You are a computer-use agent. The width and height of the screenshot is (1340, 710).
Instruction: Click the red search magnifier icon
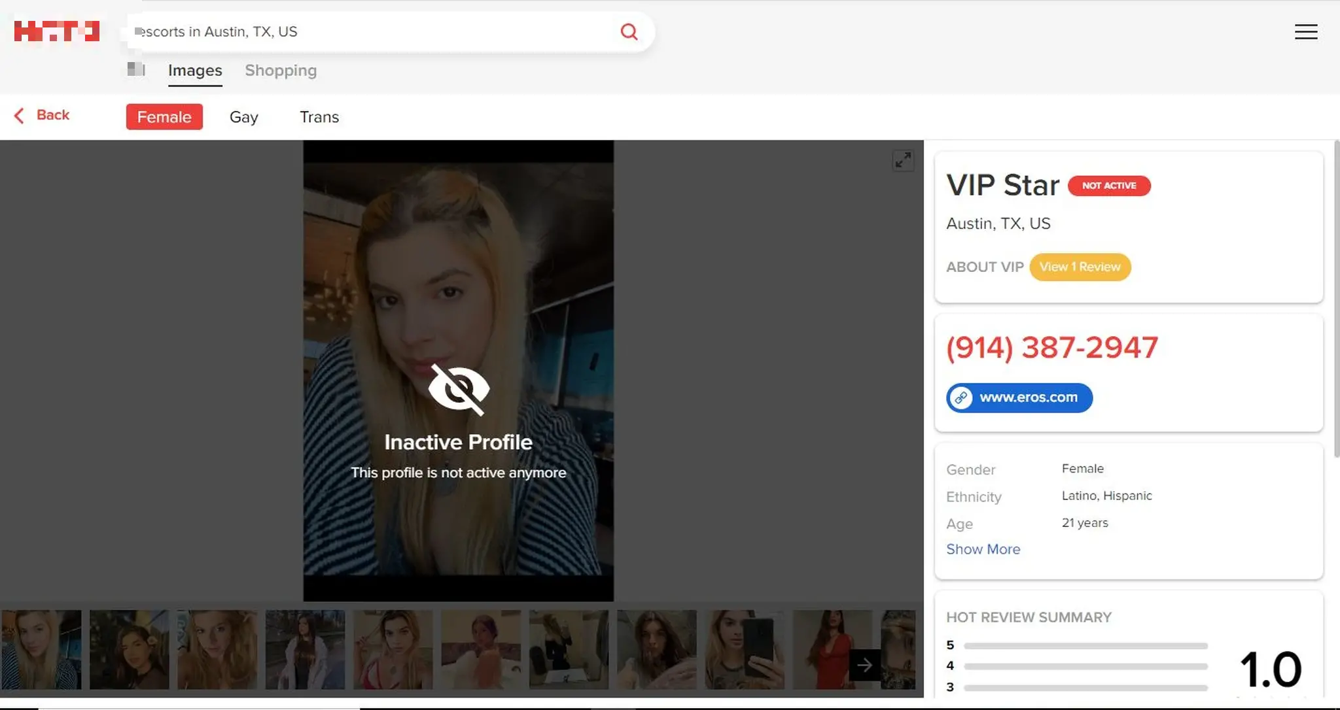629,31
